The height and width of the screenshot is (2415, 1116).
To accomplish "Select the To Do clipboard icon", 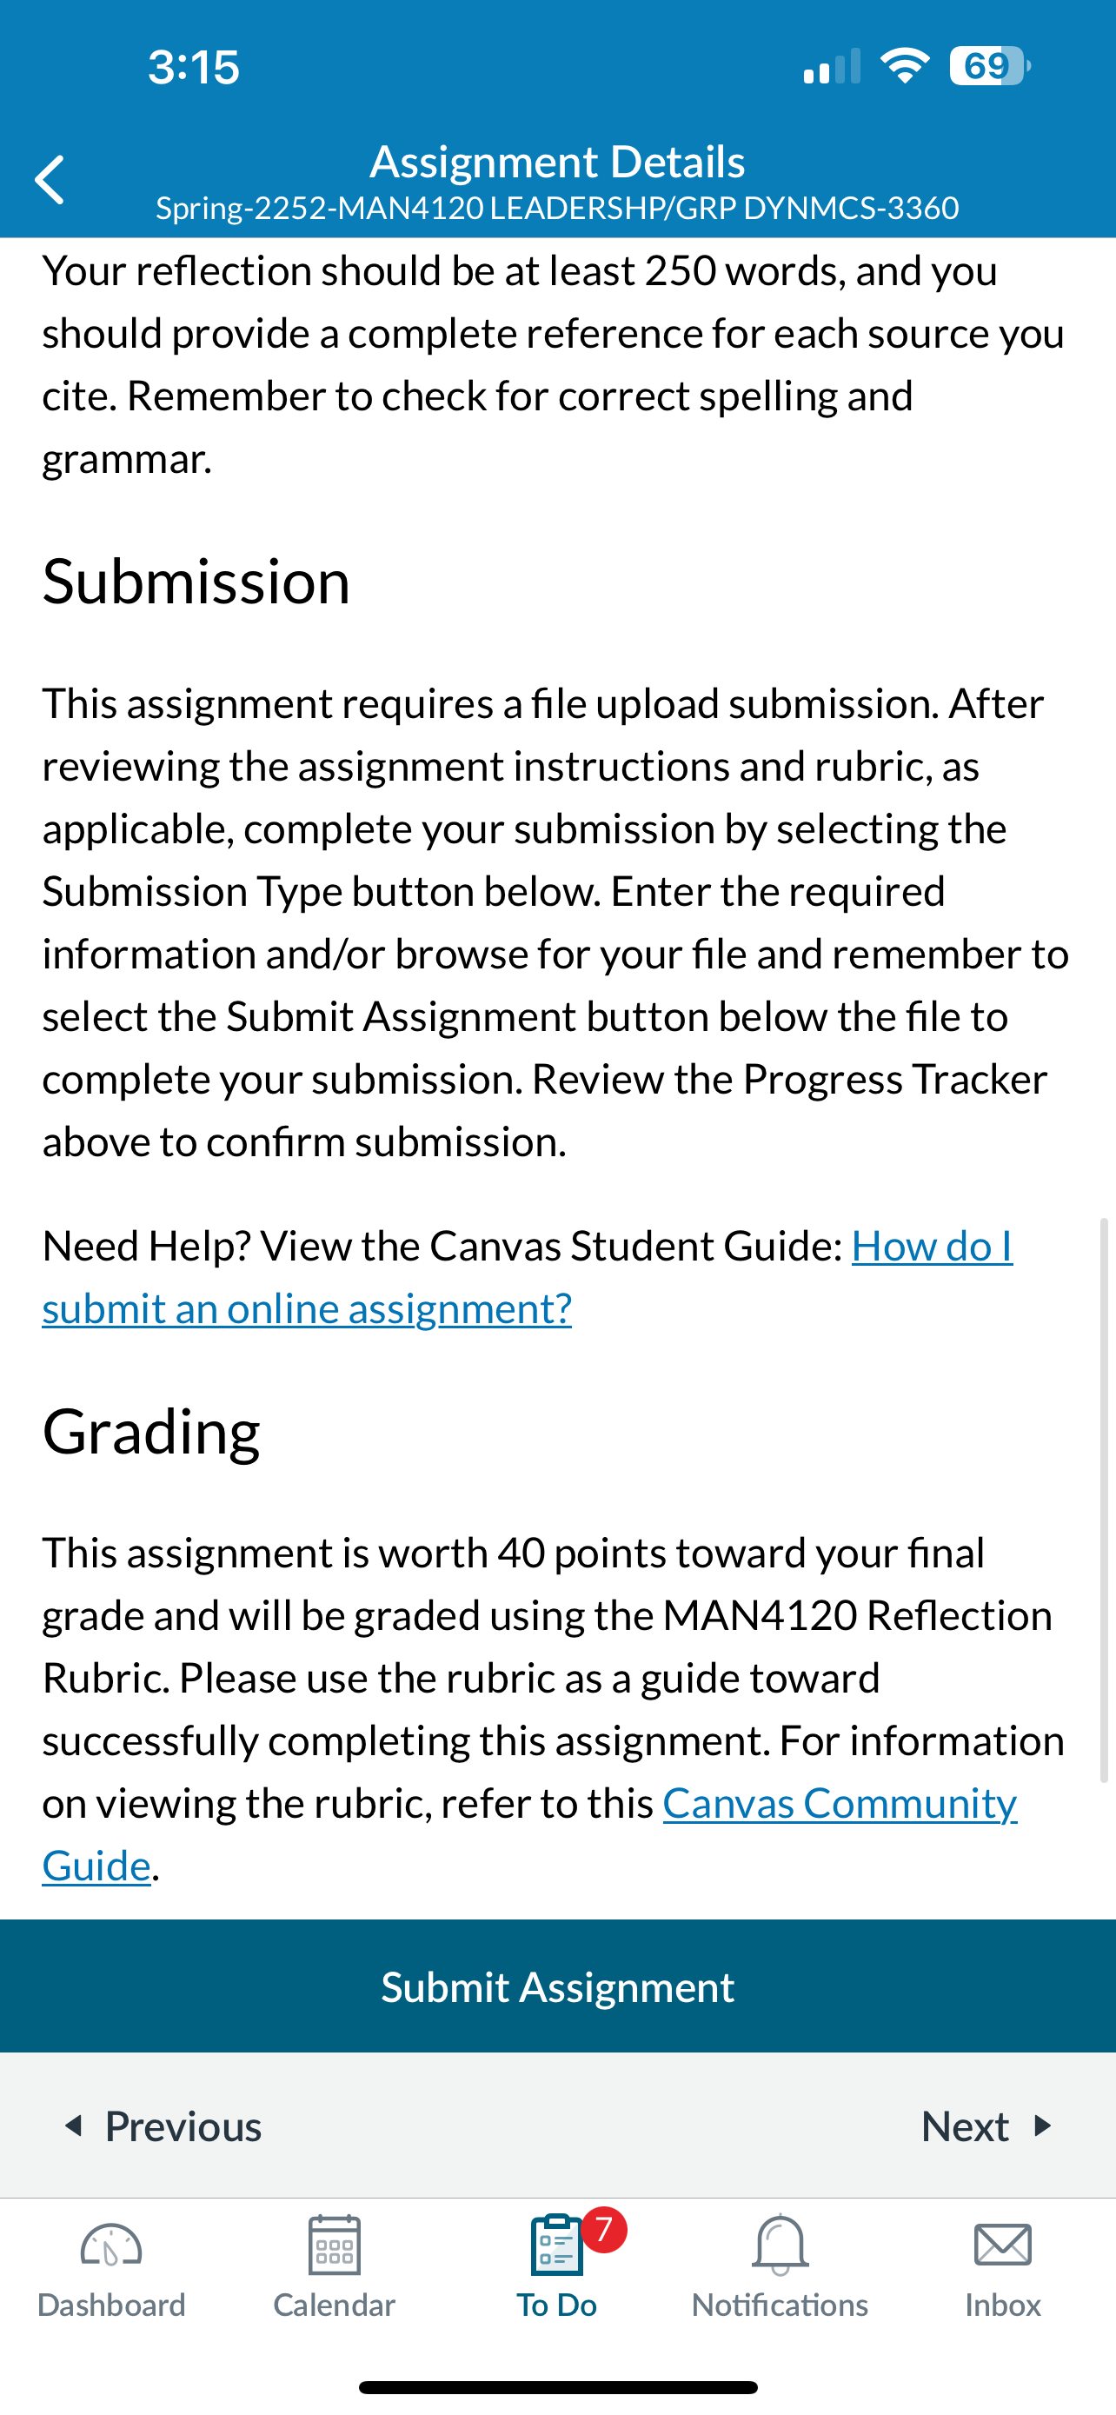I will click(x=555, y=2245).
